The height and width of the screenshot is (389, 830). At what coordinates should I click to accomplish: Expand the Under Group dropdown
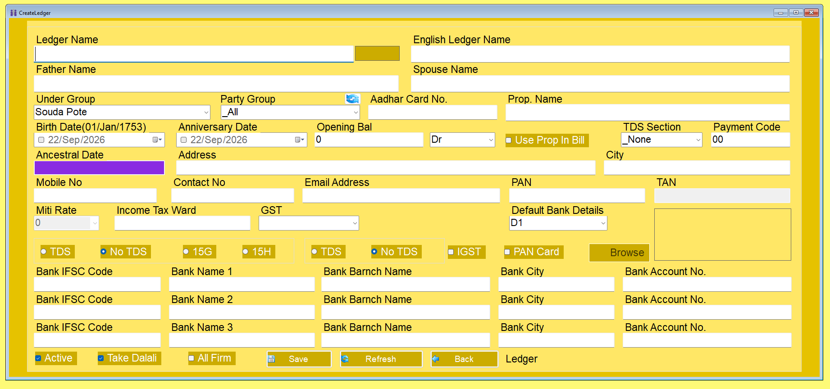206,112
